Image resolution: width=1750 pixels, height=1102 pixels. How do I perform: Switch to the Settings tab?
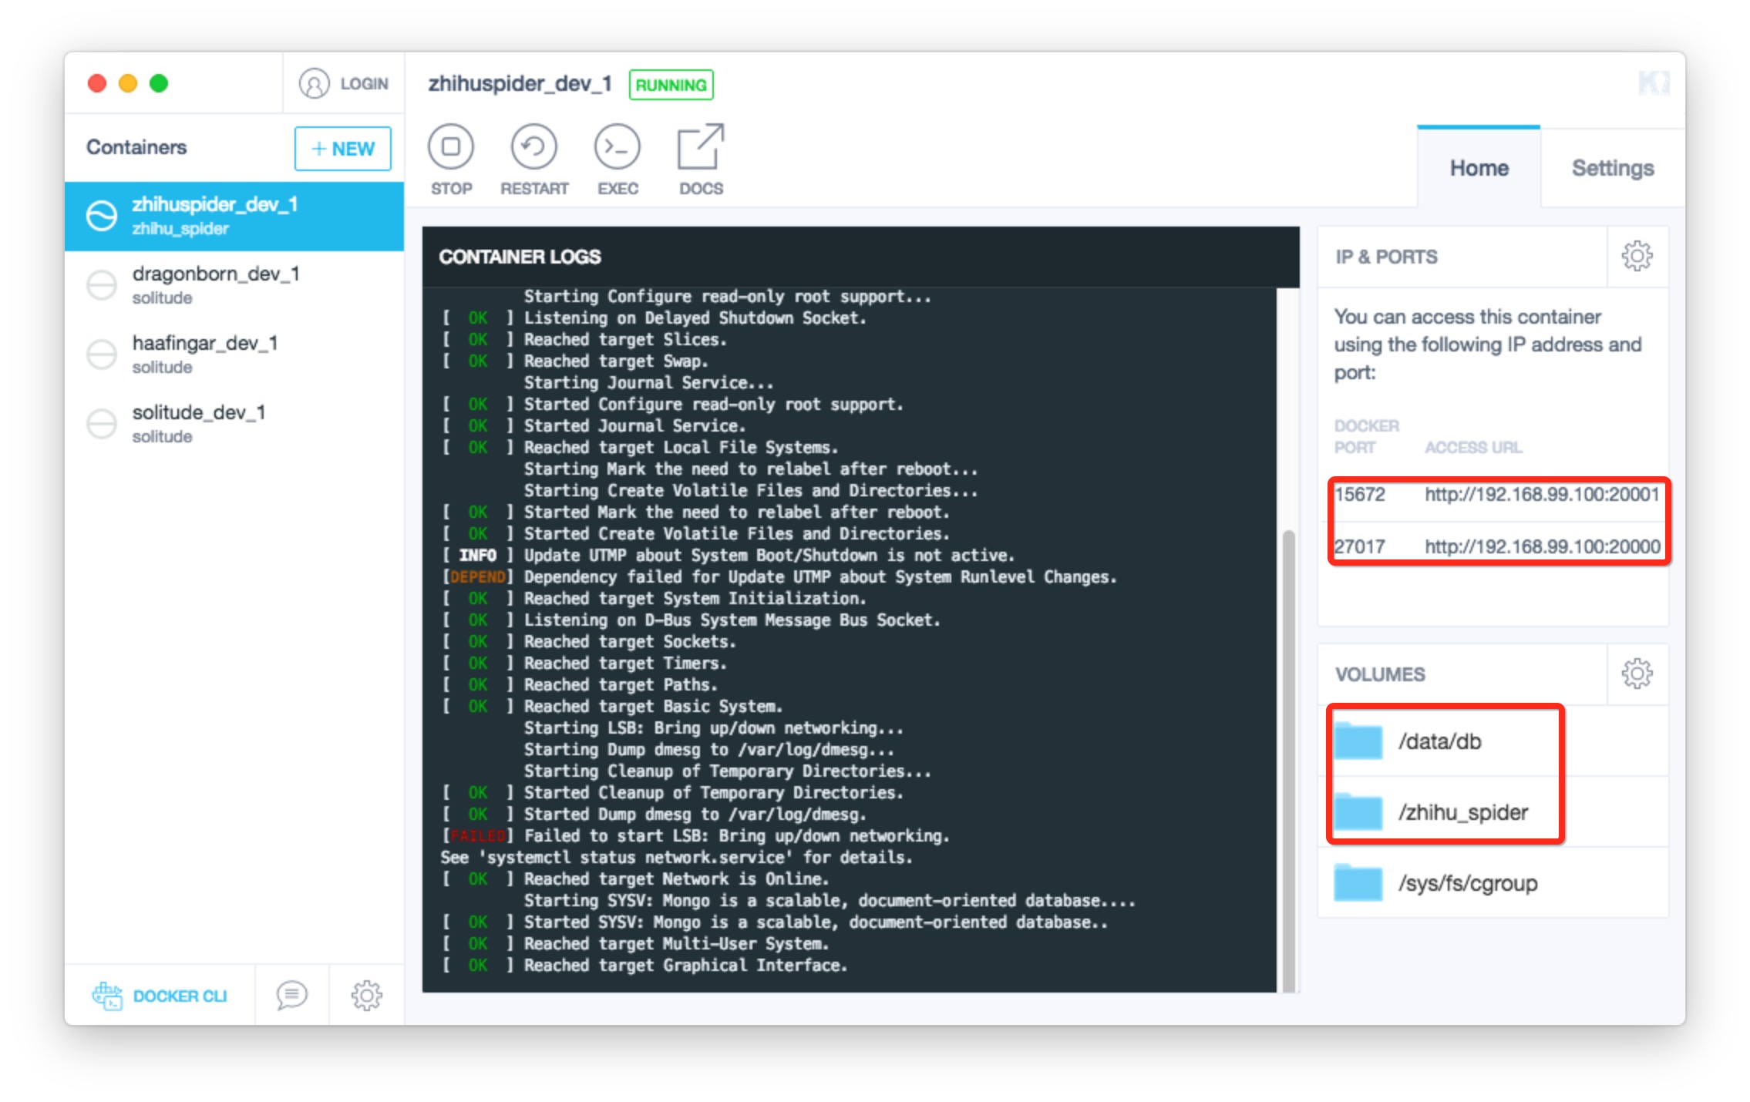tap(1612, 168)
